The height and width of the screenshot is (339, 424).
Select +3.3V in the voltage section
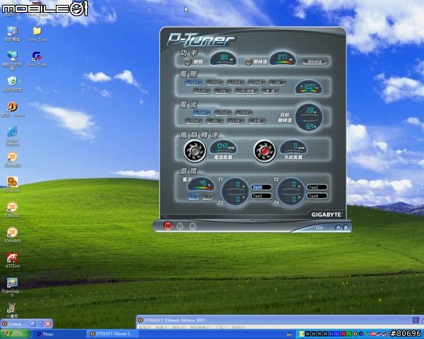point(201,91)
